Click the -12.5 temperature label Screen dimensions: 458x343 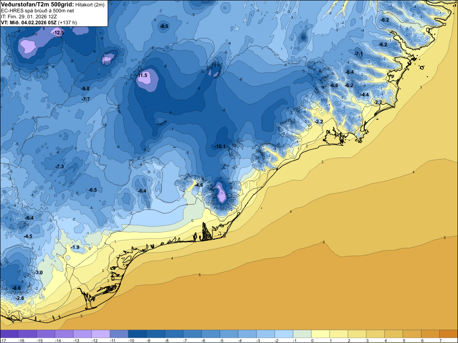point(59,33)
